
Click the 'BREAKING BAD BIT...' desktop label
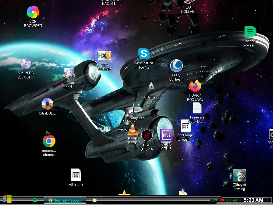pos(110,2)
